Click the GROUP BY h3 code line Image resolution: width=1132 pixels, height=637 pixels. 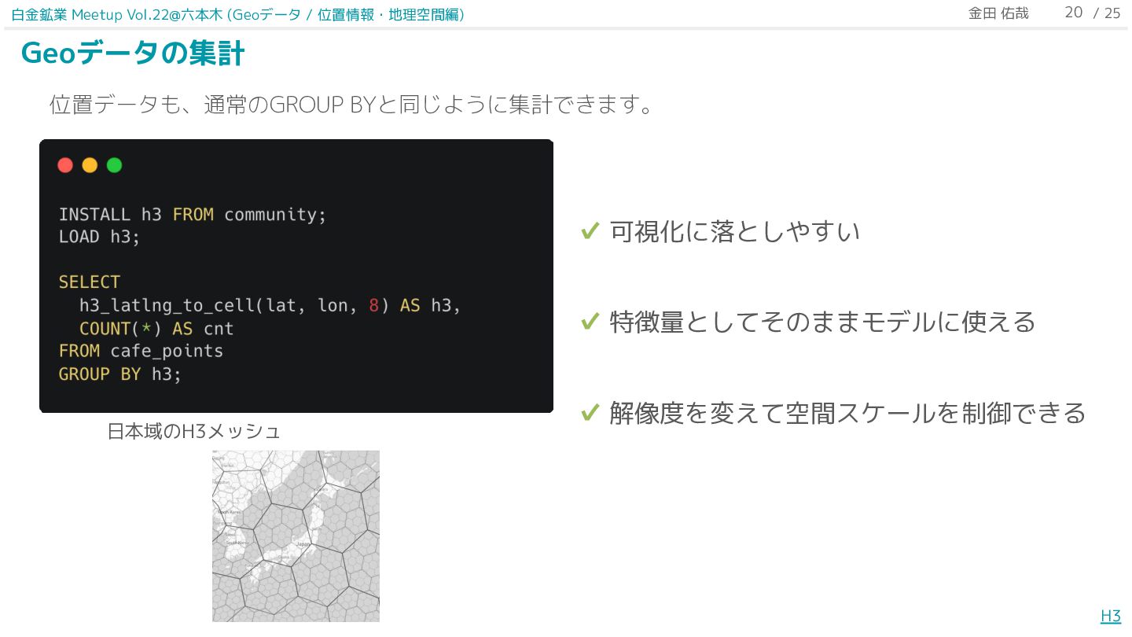coord(119,374)
